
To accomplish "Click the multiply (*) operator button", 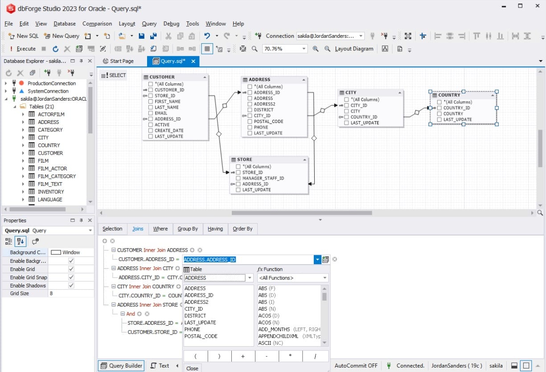I will click(290, 356).
